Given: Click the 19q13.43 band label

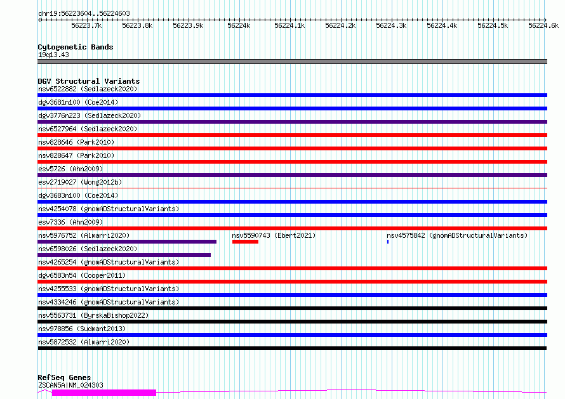Looking at the screenshot, I should [x=53, y=55].
